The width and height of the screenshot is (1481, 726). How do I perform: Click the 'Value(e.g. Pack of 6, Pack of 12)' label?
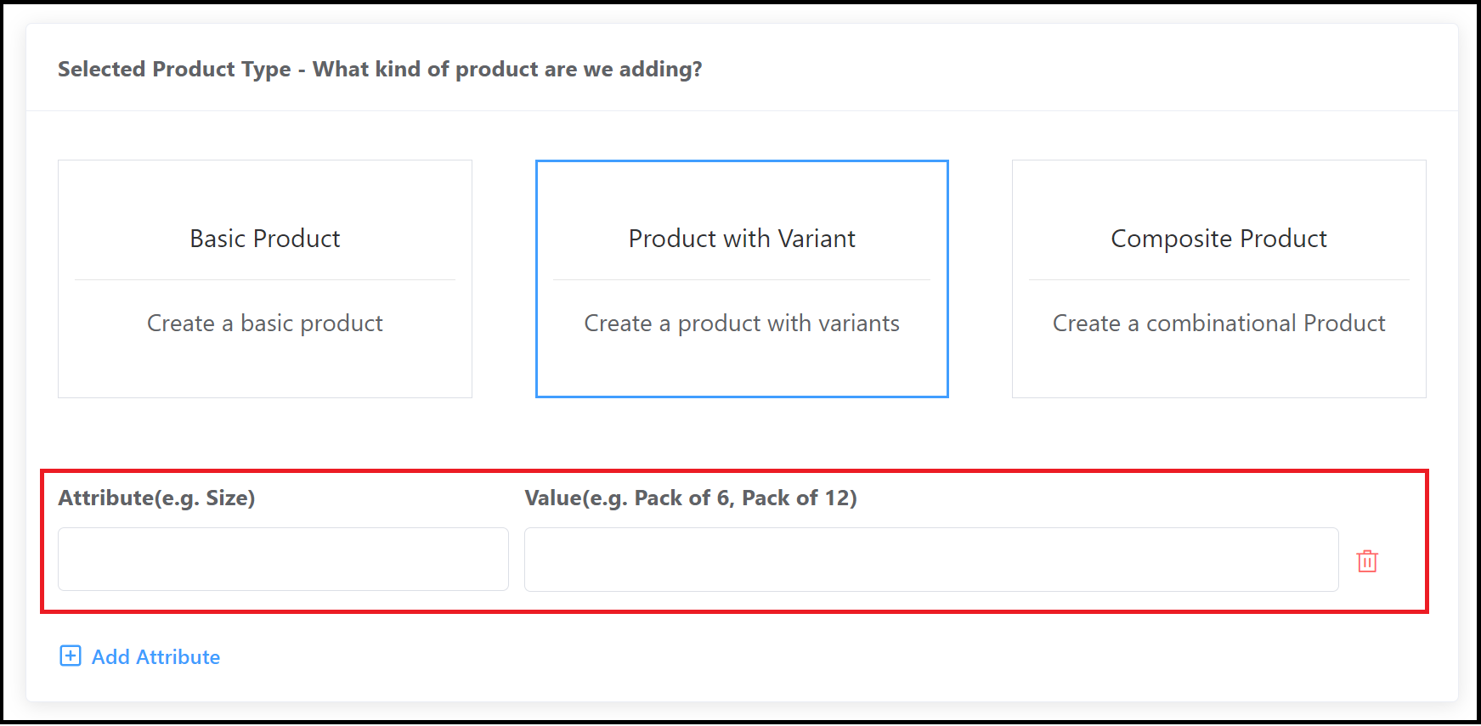click(690, 498)
